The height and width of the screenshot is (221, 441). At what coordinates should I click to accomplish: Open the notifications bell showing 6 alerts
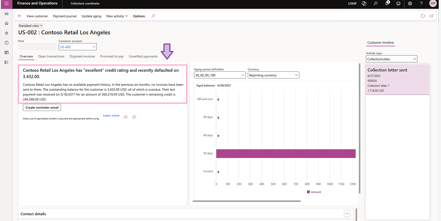pyautogui.click(x=386, y=4)
